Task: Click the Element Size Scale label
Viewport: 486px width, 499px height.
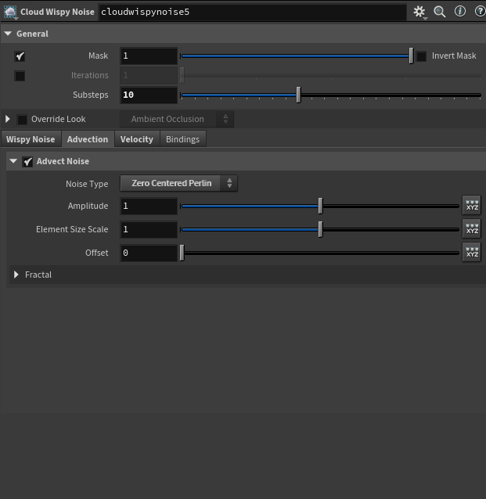Action: pos(72,229)
